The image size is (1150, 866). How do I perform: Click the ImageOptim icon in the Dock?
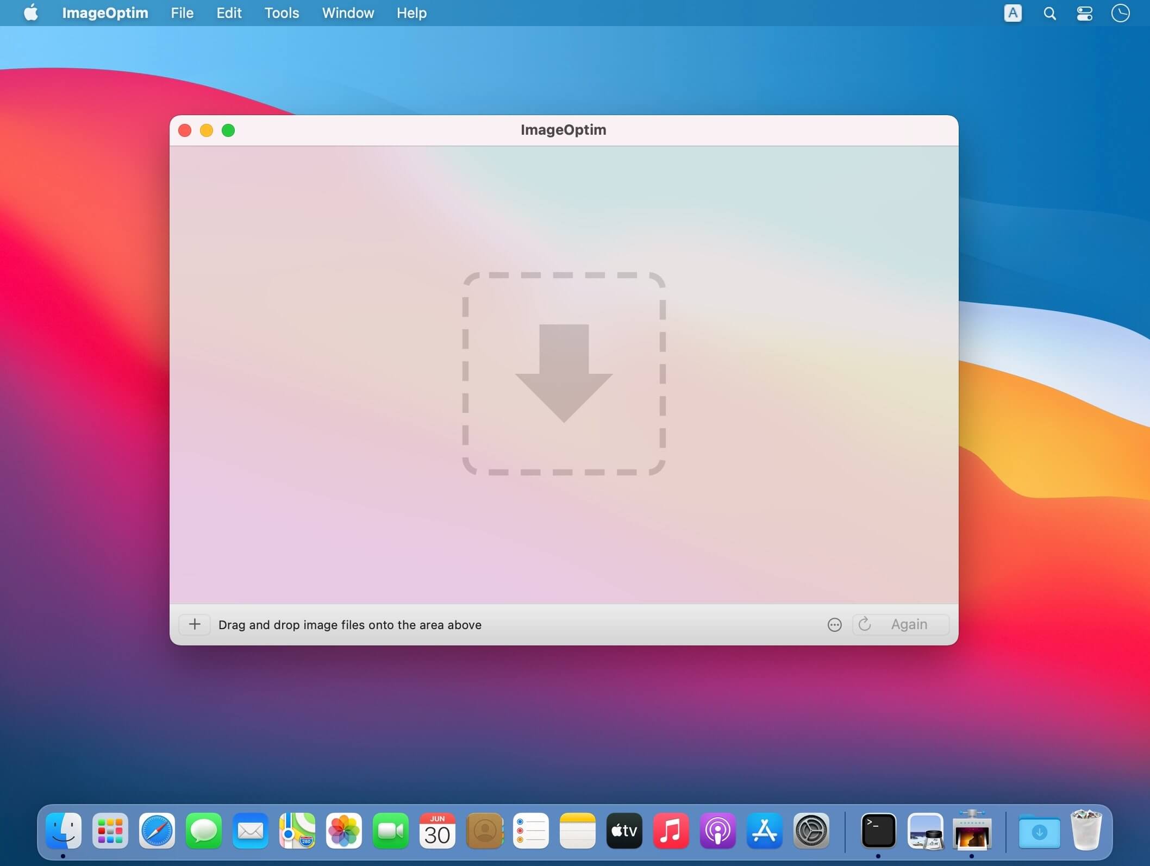pos(972,830)
